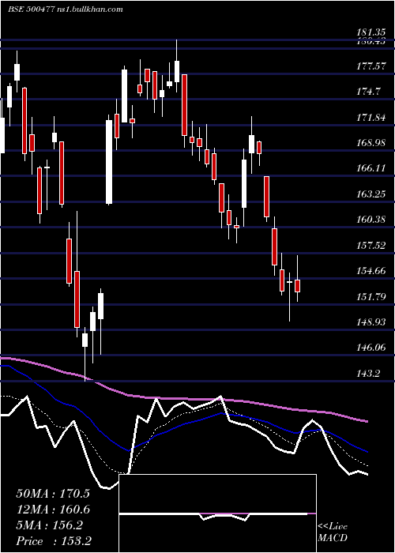Click the 154.66 price axis label
Screen dimensions: 395x553
click(371, 270)
